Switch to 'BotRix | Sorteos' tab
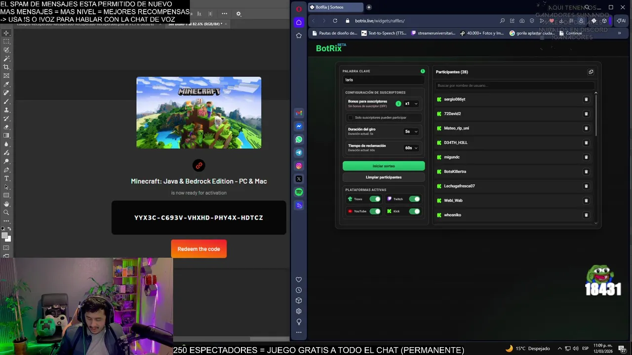This screenshot has height=355, width=632. click(x=336, y=7)
